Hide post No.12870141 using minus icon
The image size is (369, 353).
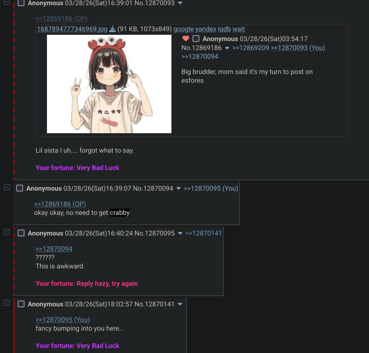point(7,303)
